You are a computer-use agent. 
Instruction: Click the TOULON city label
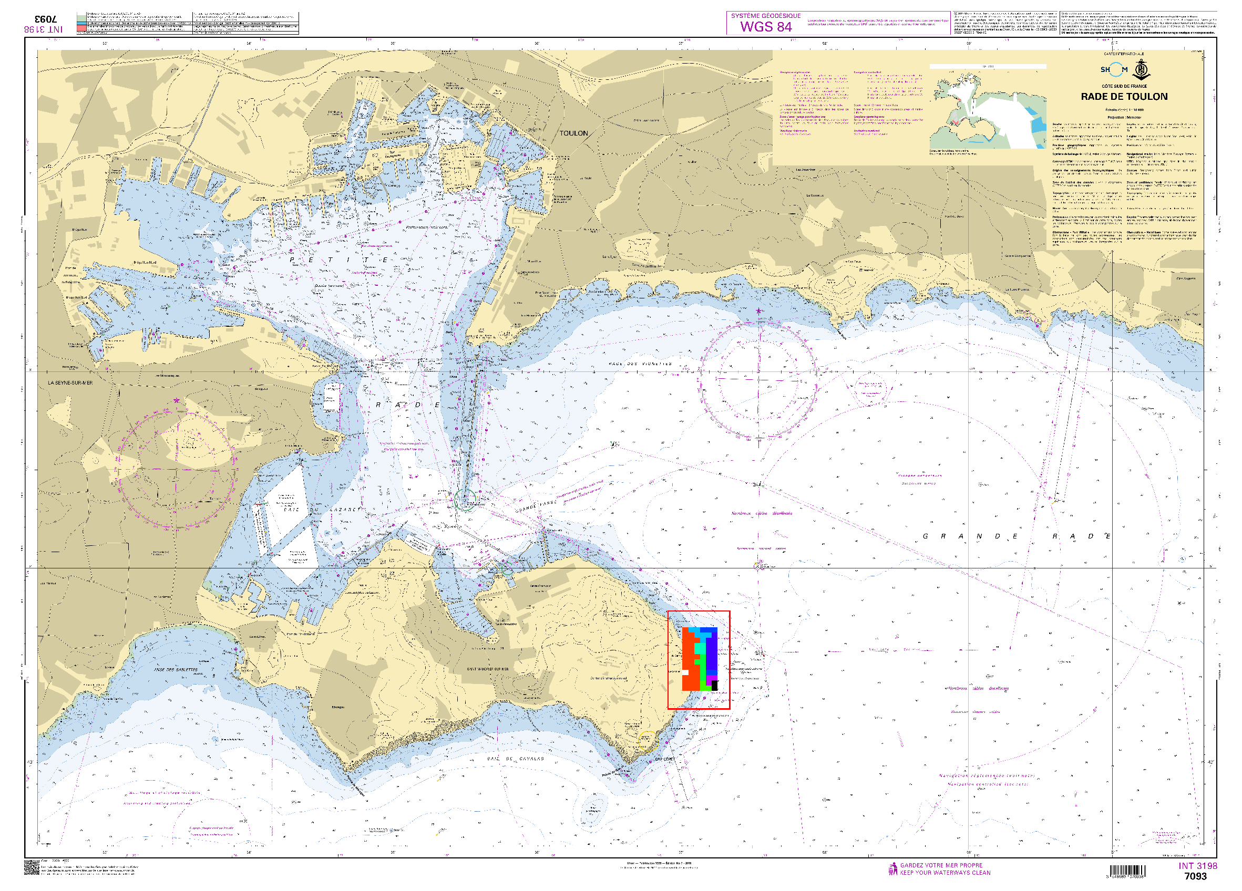pos(573,133)
